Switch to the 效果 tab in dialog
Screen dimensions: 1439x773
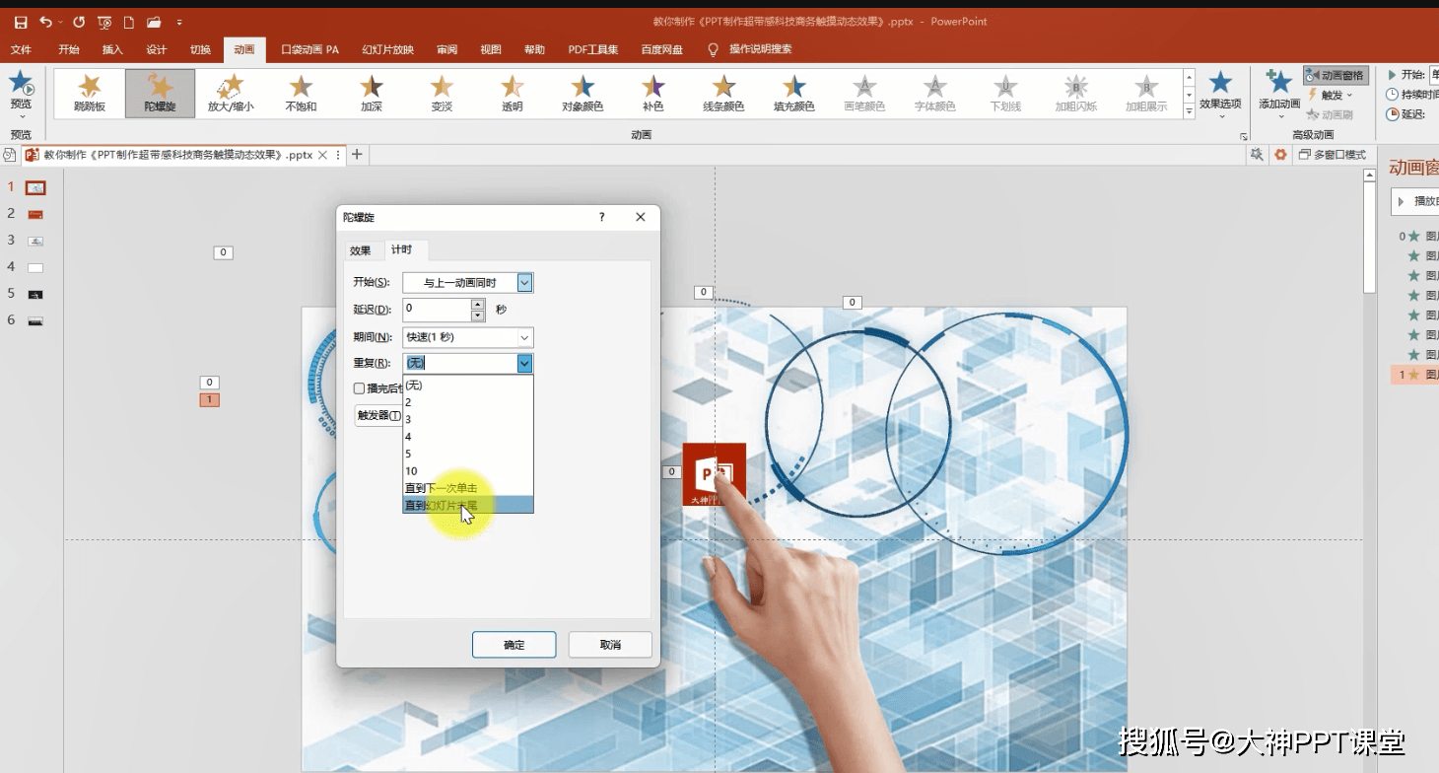pos(361,250)
